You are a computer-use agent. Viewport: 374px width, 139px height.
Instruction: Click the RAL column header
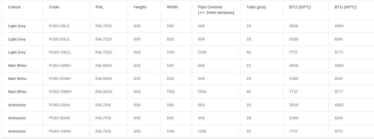[x=99, y=7]
